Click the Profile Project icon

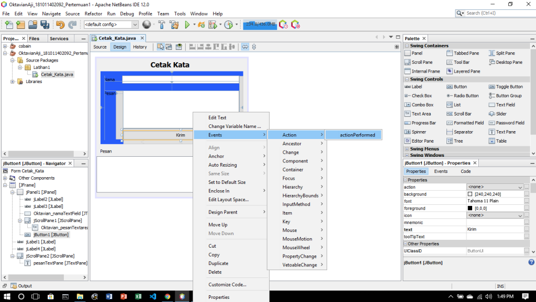point(228,25)
